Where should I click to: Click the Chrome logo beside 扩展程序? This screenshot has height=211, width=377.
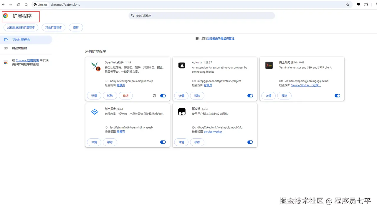click(6, 16)
